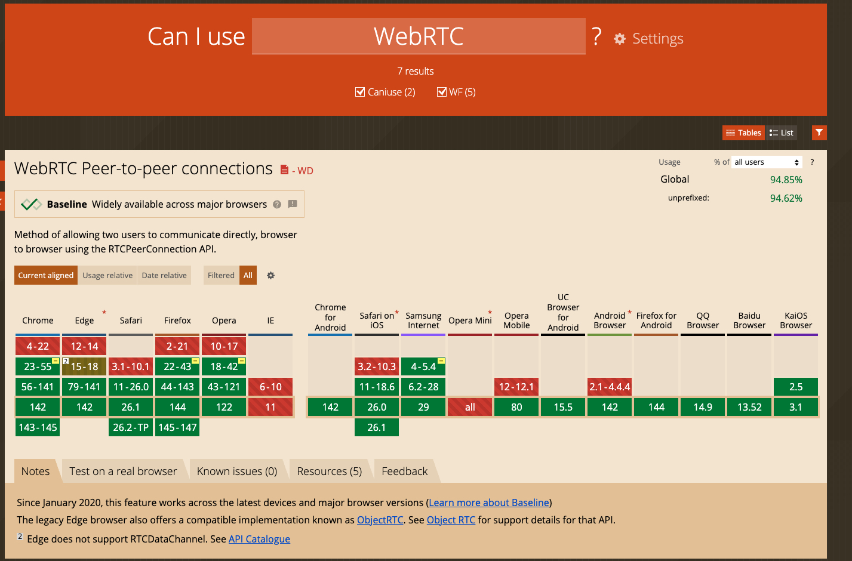Viewport: 852px width, 561px height.
Task: Open the Object RTC support link
Action: [451, 520]
